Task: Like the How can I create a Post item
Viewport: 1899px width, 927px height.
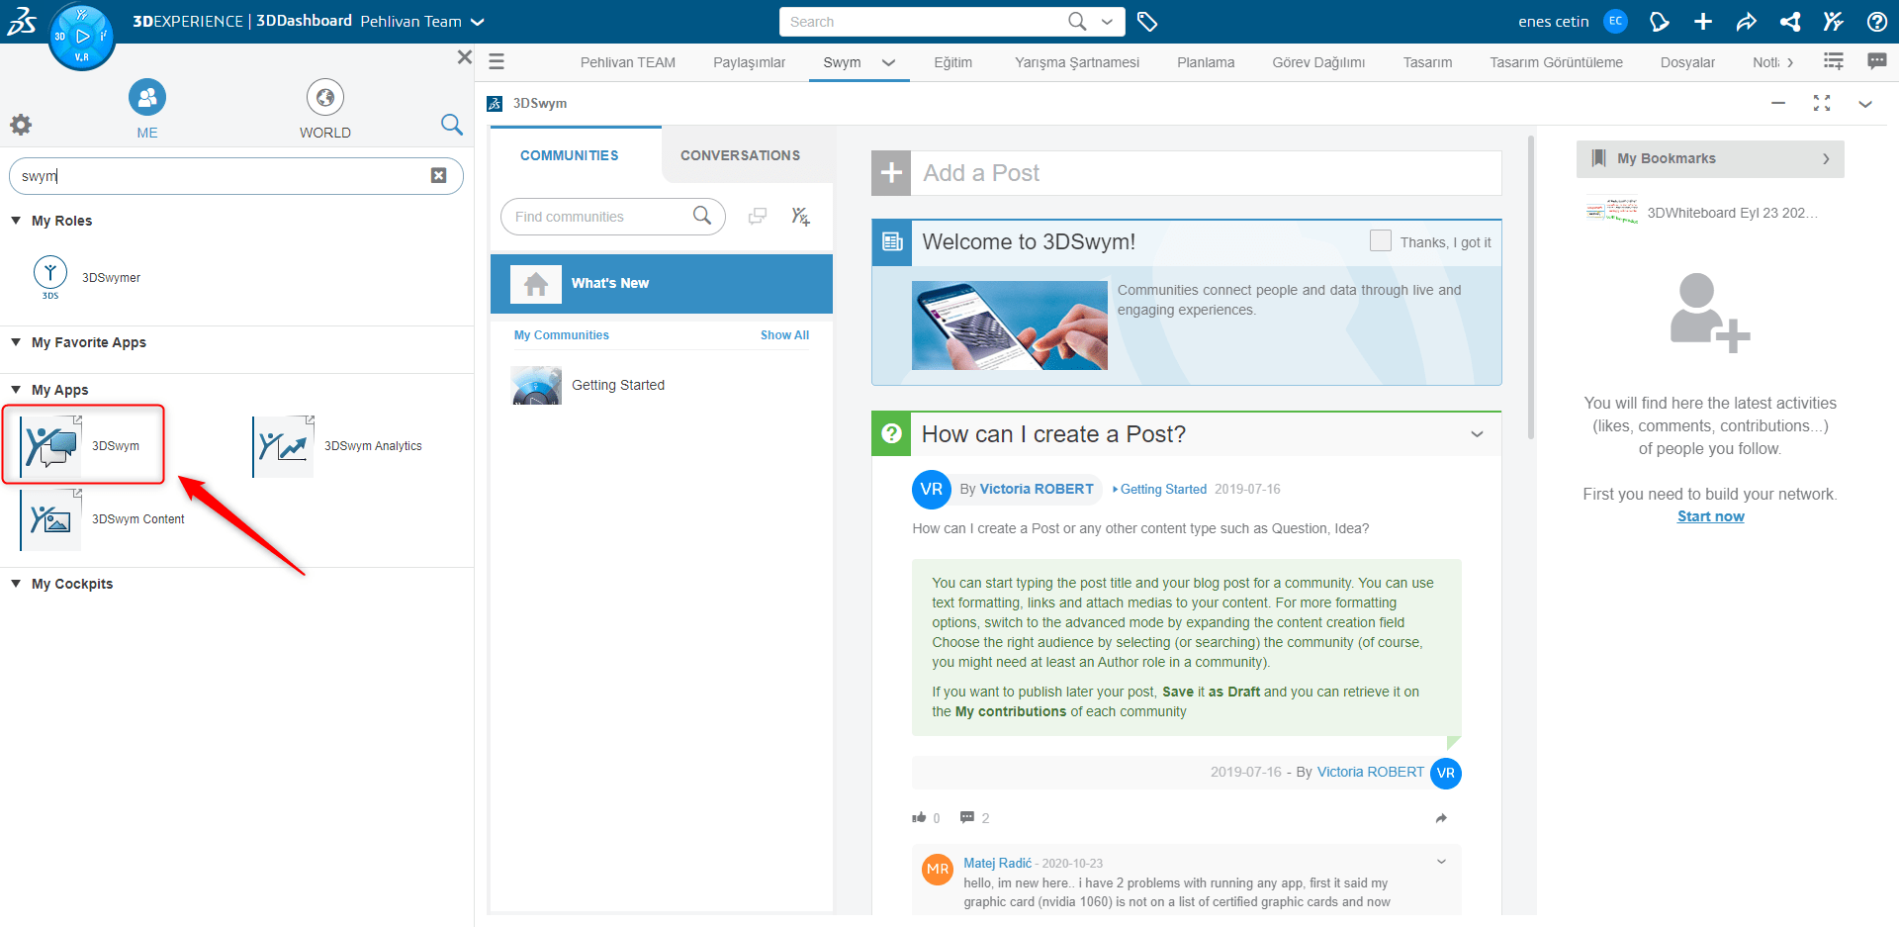Action: point(919,817)
